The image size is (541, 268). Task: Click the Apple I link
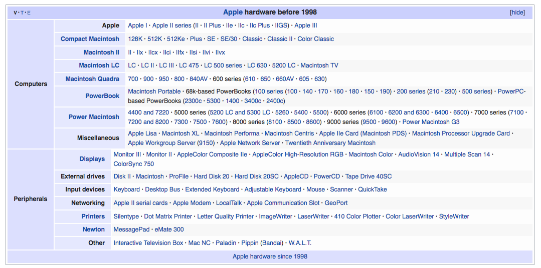coord(137,25)
